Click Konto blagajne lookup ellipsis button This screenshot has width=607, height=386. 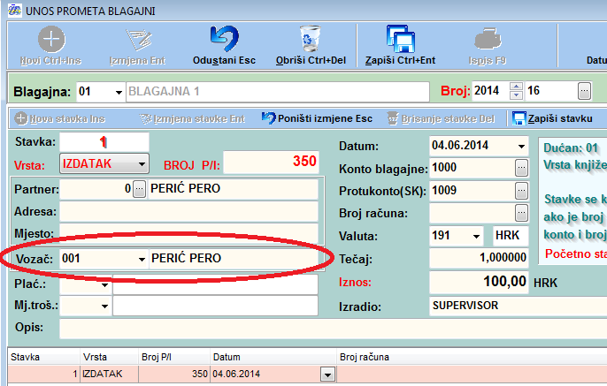click(521, 168)
